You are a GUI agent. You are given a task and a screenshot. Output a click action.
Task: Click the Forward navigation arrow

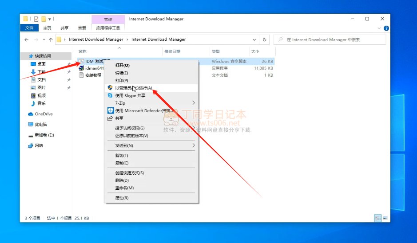36,40
